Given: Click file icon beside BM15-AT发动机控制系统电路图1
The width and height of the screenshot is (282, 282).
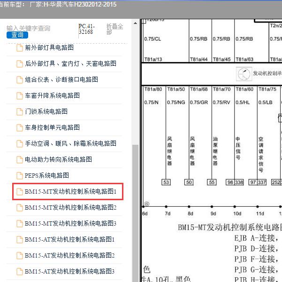Looking at the screenshot, I should (20, 240).
